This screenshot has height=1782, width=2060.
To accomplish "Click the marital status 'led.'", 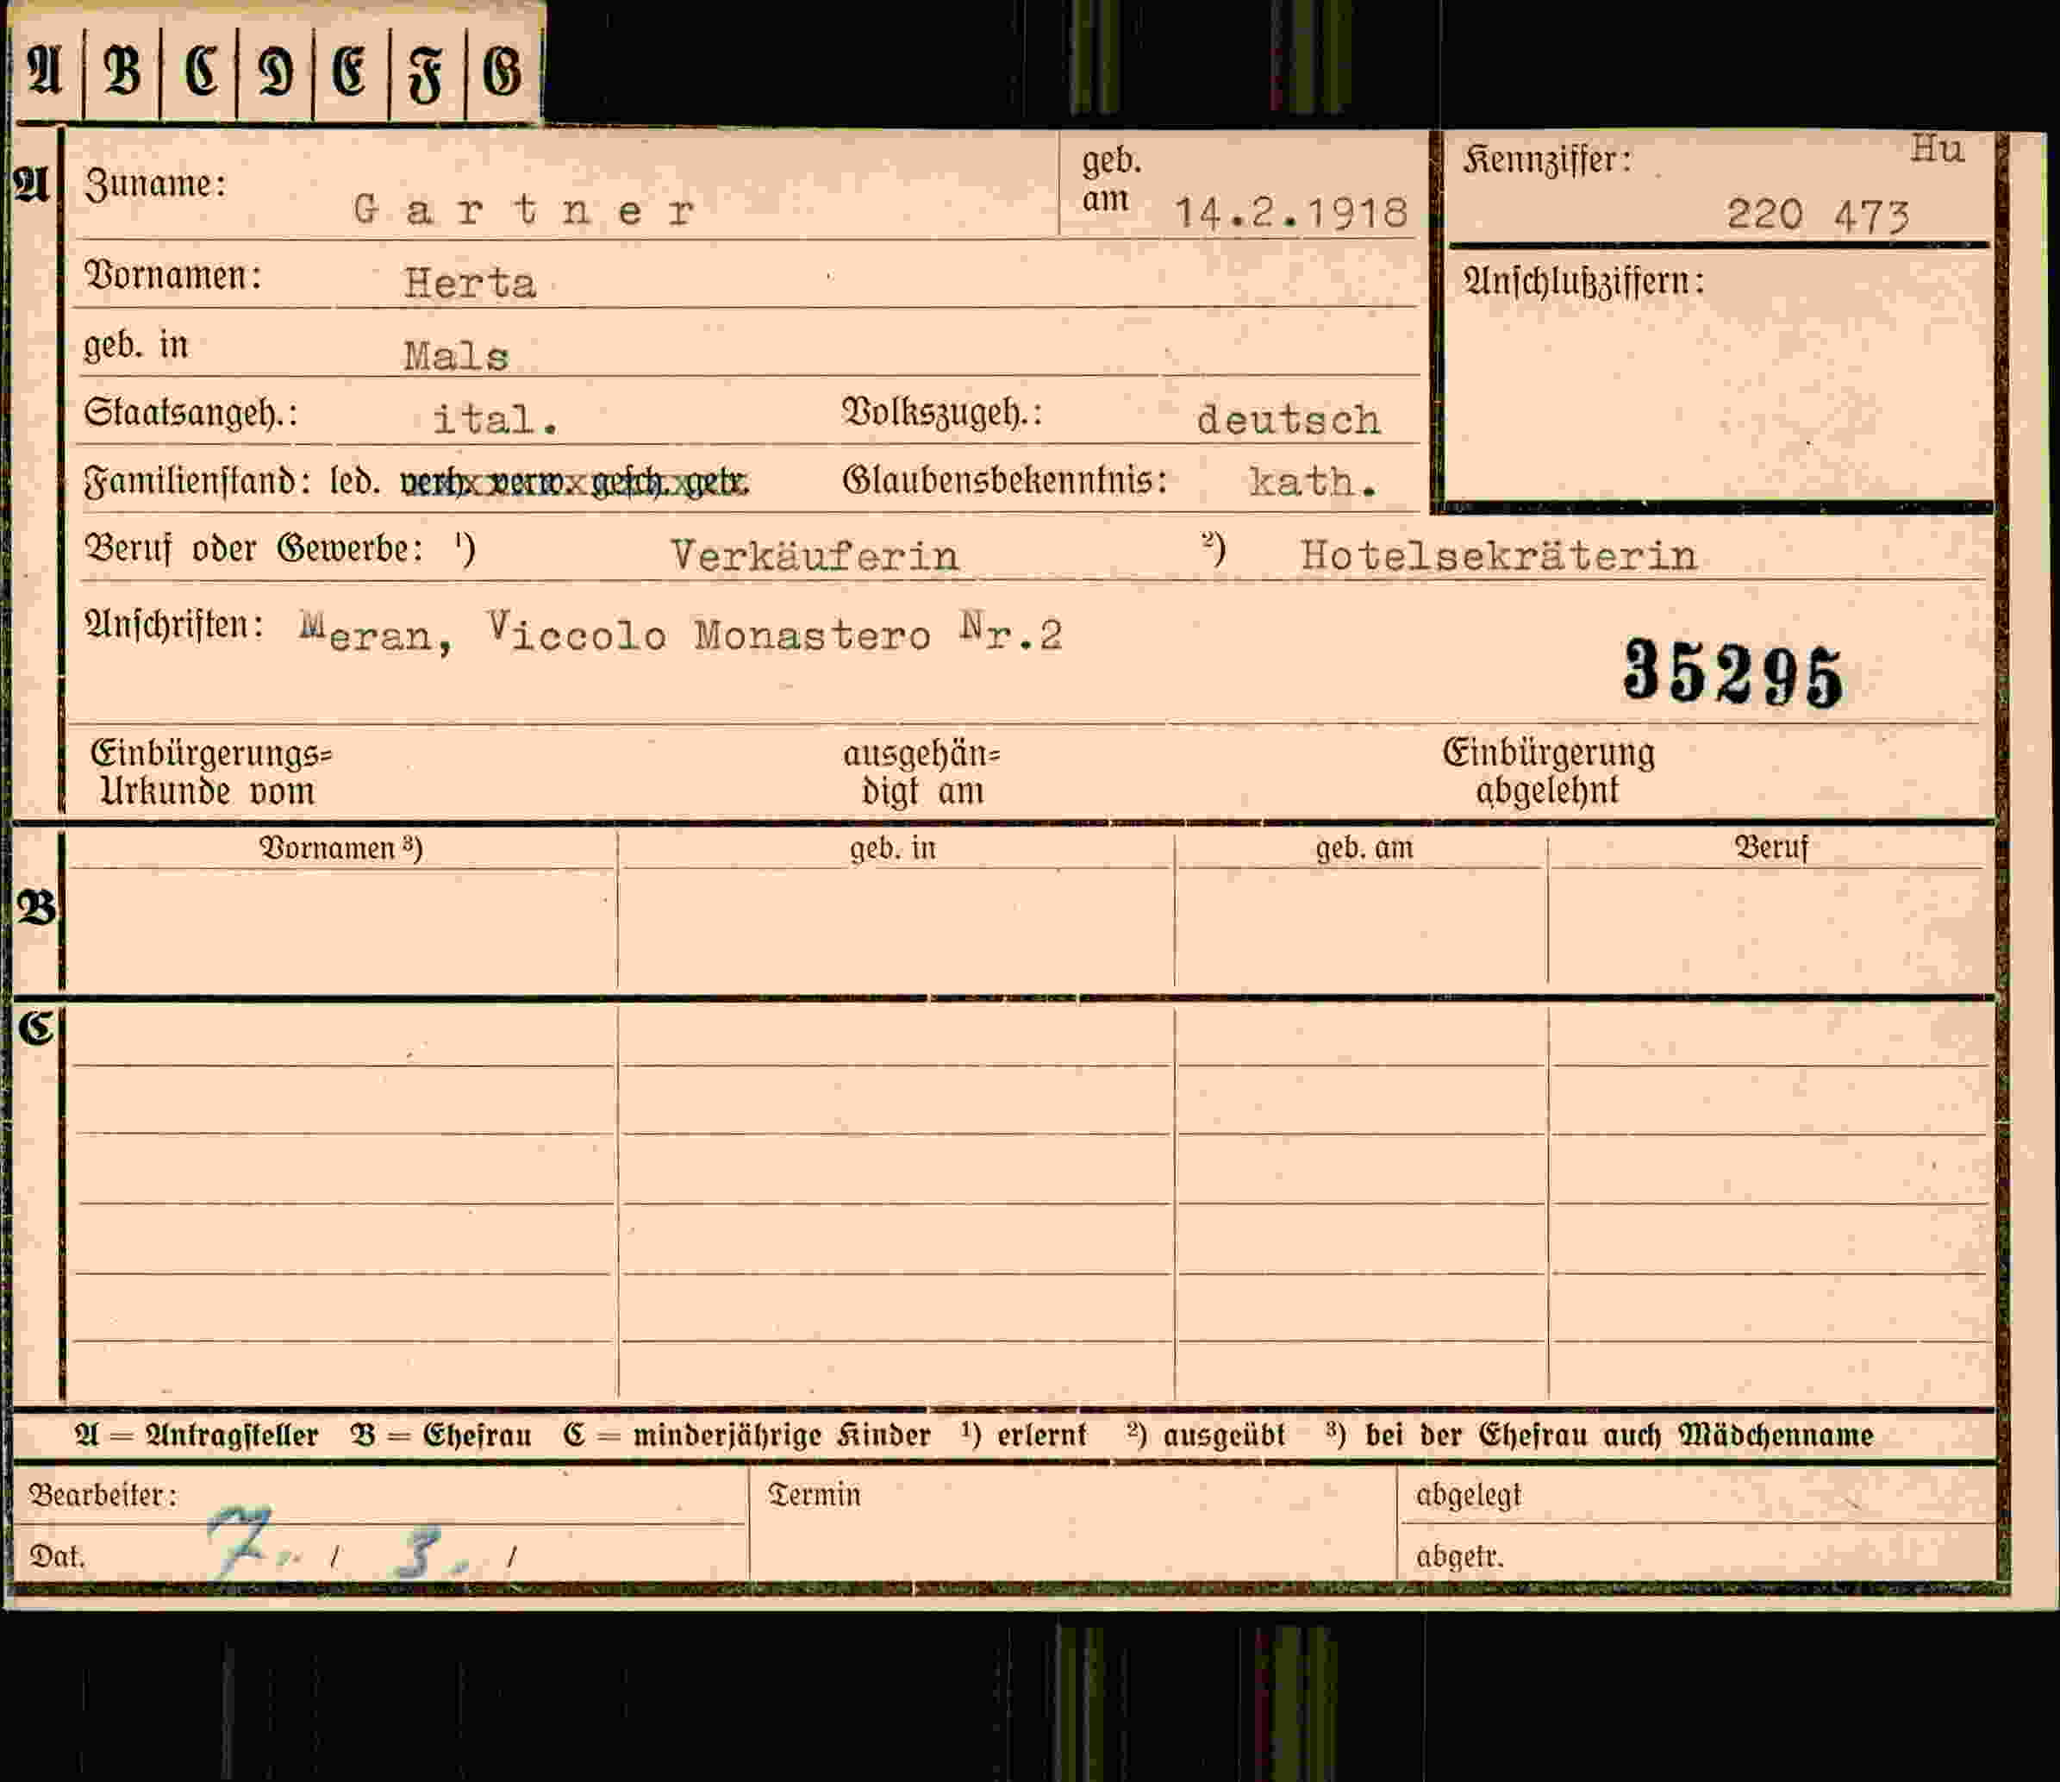I will tap(355, 481).
